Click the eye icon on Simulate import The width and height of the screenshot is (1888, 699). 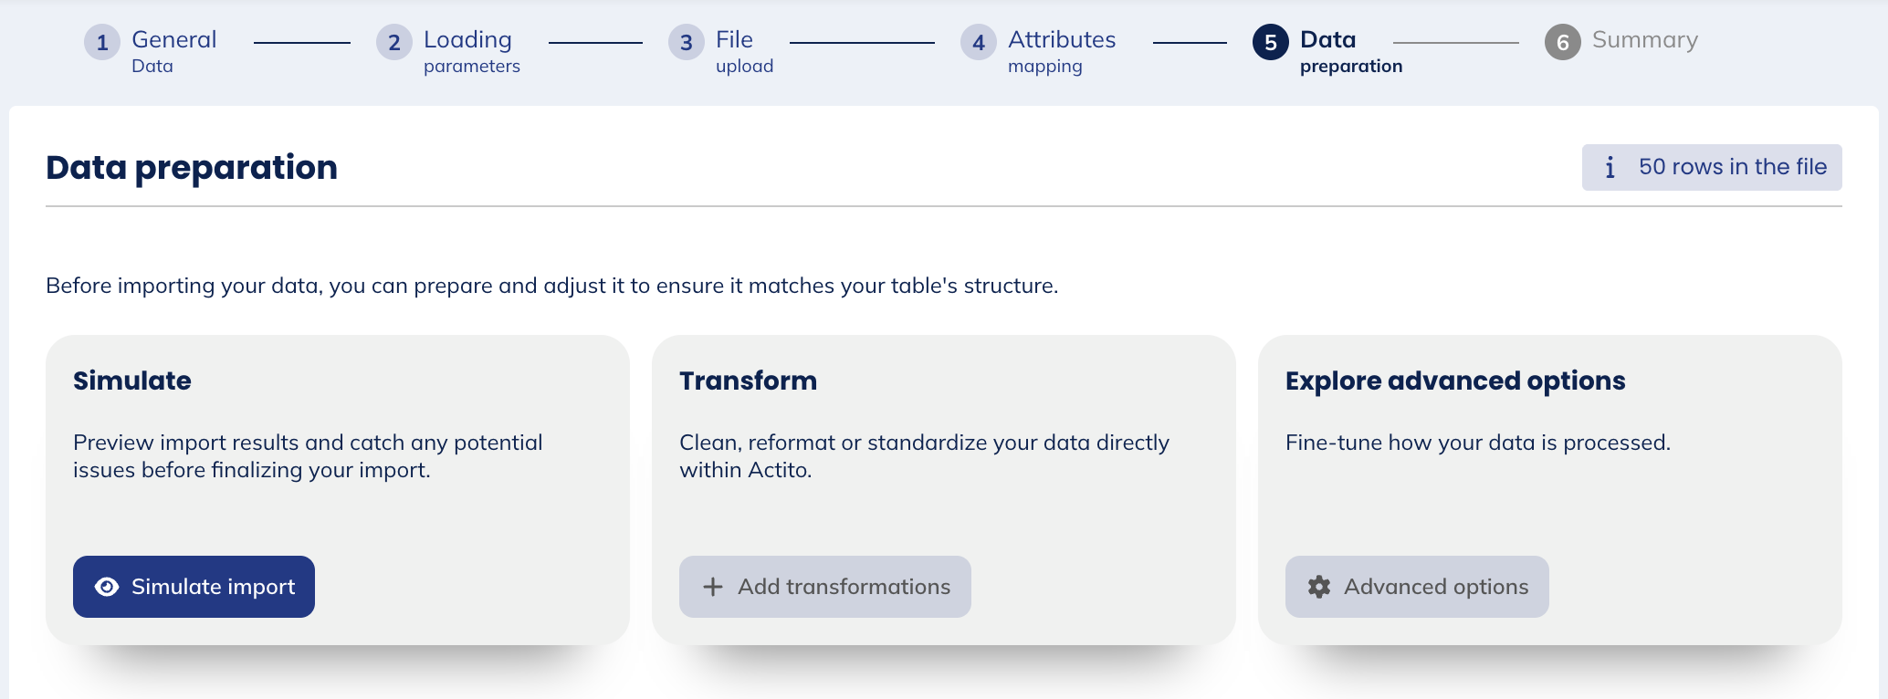point(107,587)
